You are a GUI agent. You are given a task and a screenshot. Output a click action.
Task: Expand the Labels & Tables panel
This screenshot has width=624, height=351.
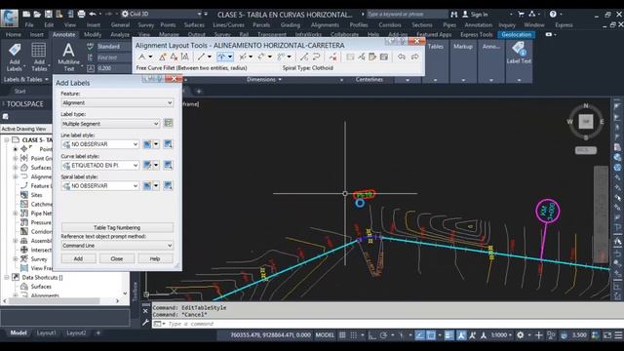tap(26, 79)
